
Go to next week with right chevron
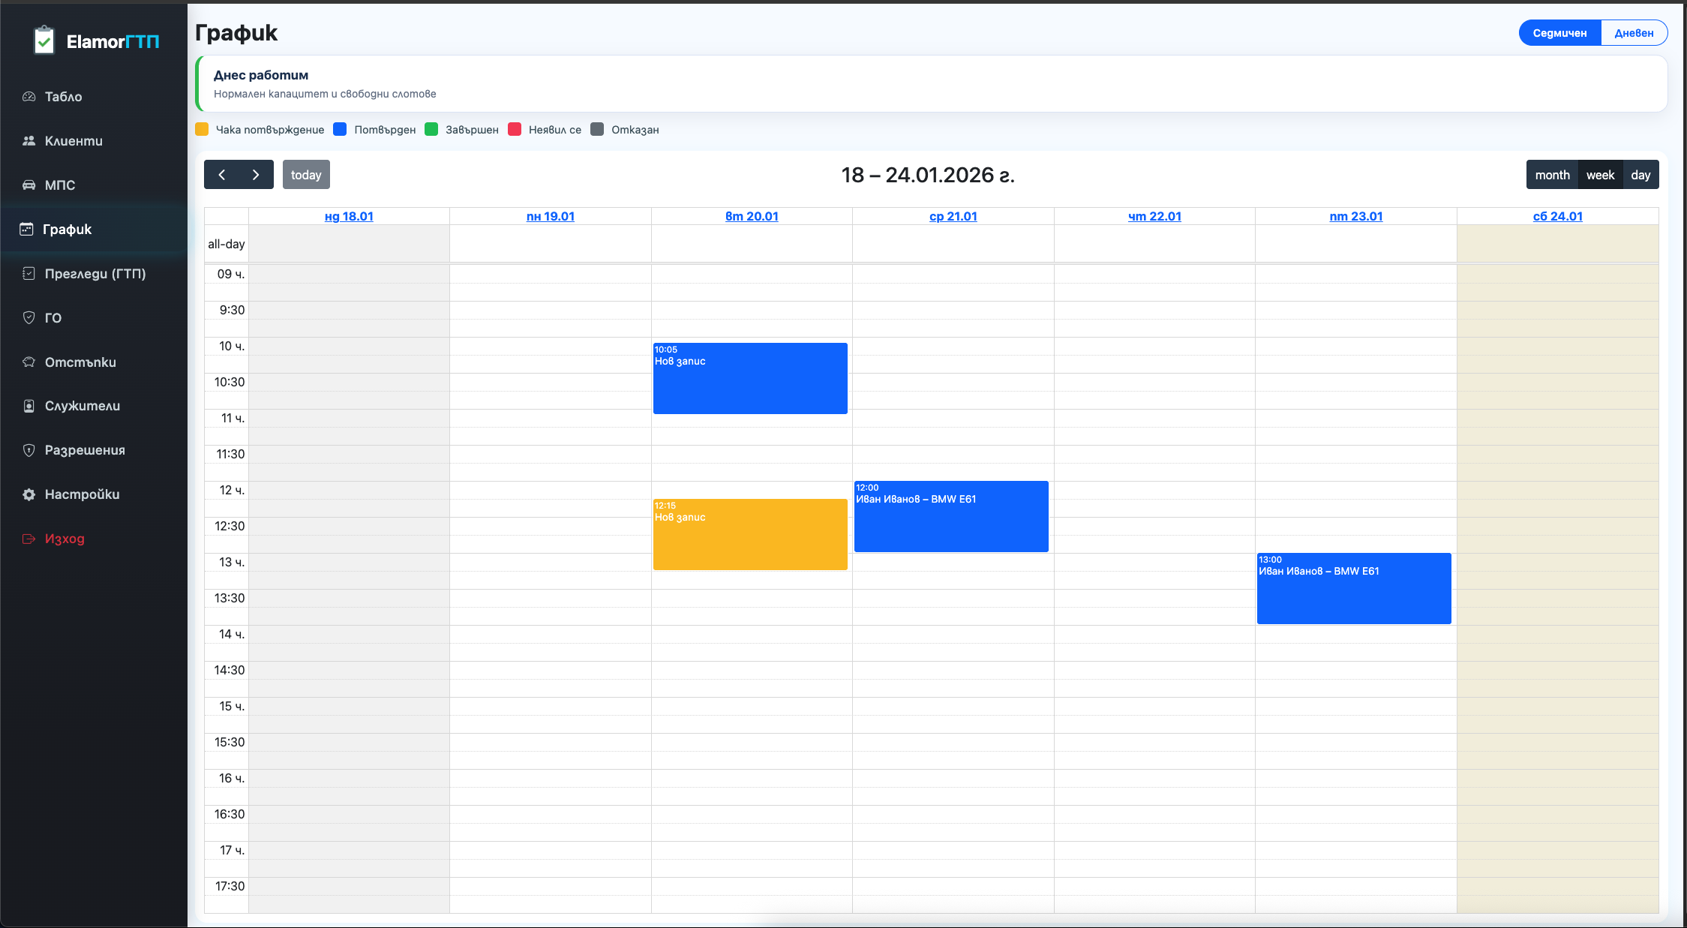[256, 175]
